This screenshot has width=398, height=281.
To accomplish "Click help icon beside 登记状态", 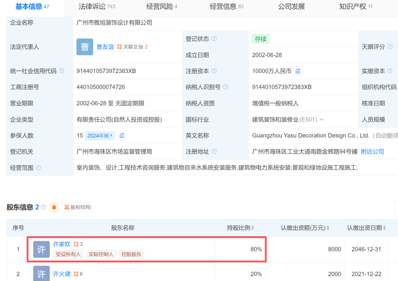I will pos(214,39).
